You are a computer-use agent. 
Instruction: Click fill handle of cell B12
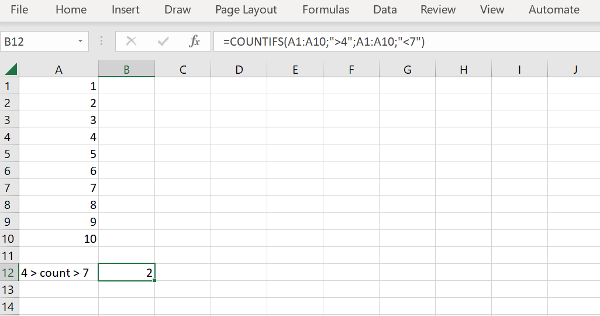pos(154,281)
